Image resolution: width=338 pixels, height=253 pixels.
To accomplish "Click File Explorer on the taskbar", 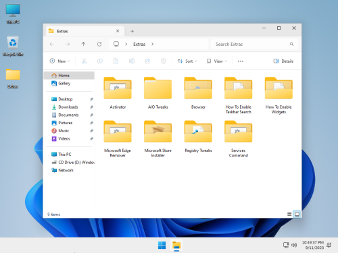I will point(176,246).
